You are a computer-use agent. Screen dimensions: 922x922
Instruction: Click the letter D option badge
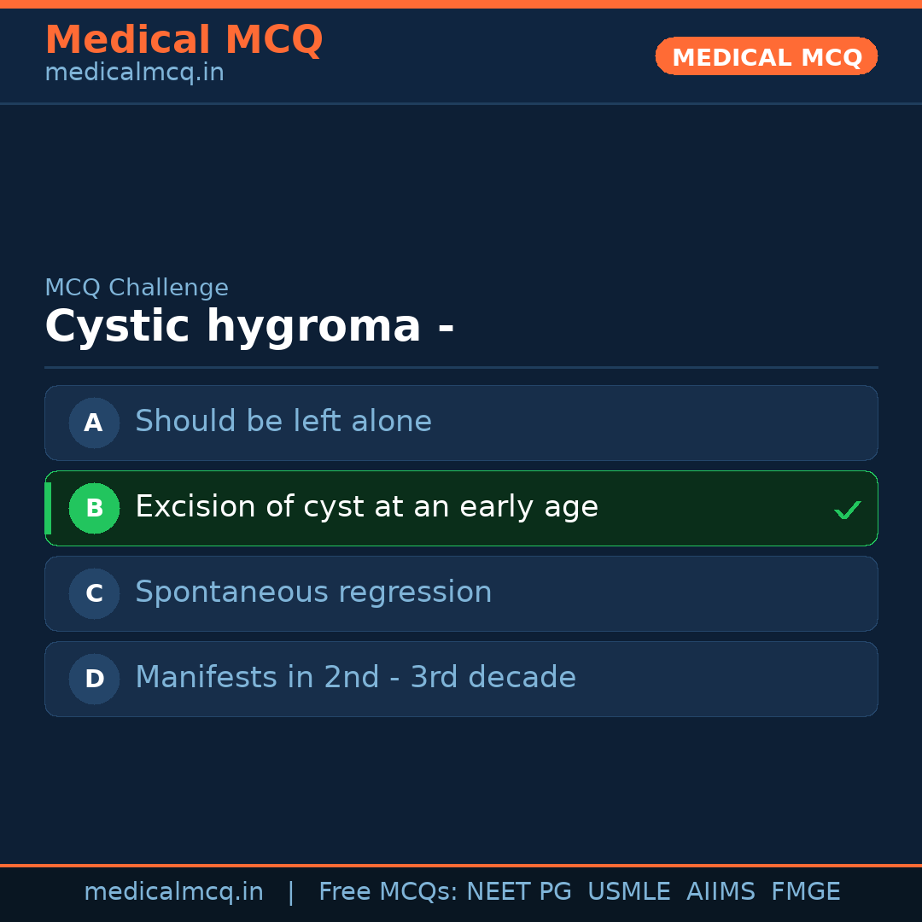pyautogui.click(x=94, y=679)
